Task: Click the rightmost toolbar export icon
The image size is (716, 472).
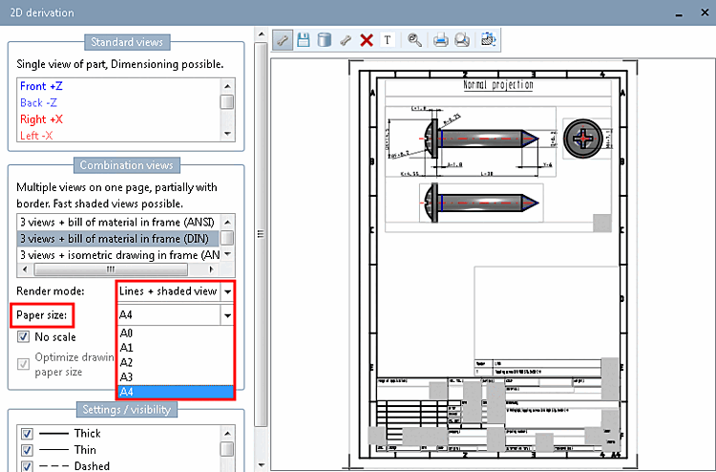Action: 488,40
